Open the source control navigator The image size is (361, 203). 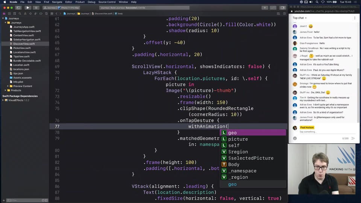pyautogui.click(x=9, y=14)
